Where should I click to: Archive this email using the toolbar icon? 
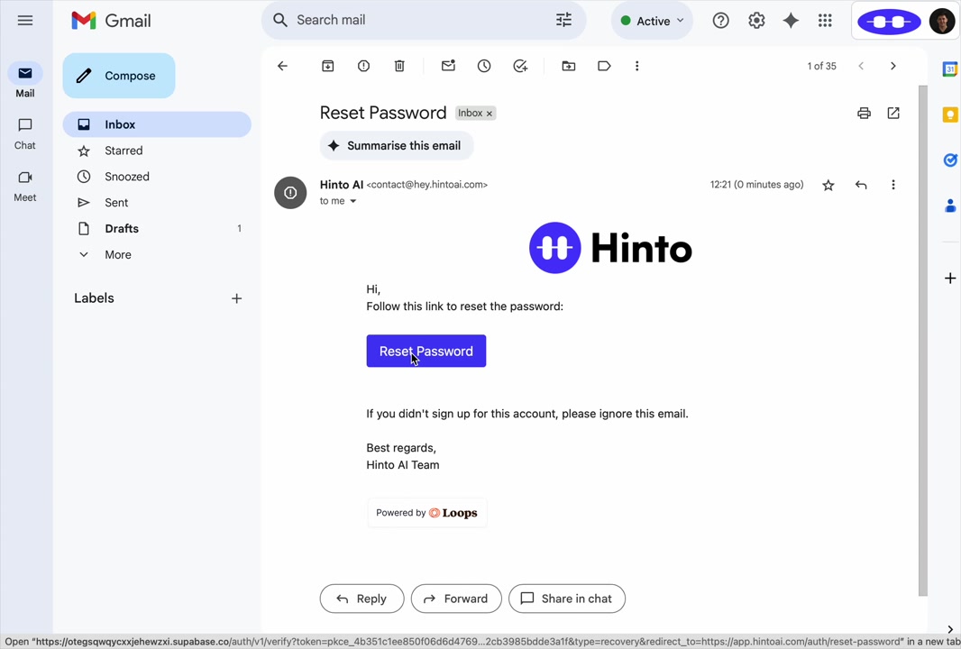328,66
